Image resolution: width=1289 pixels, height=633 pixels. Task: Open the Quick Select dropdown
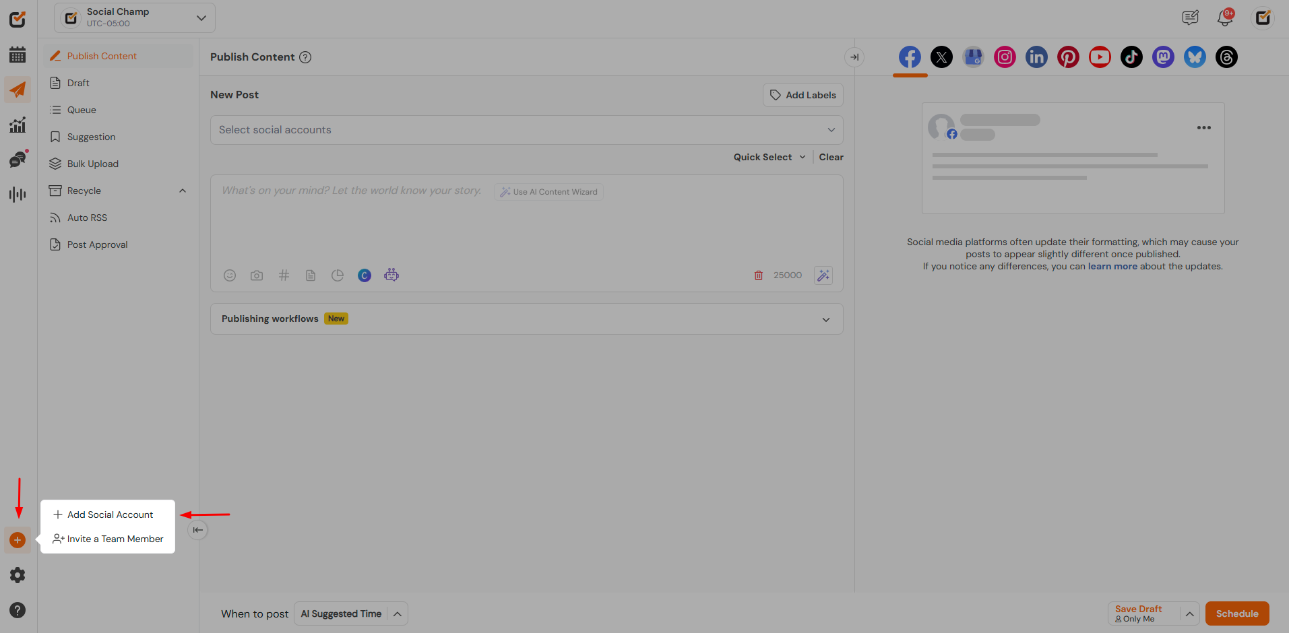click(x=769, y=157)
